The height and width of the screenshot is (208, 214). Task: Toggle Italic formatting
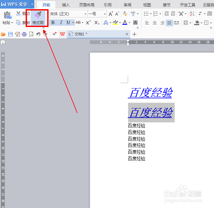[61, 23]
